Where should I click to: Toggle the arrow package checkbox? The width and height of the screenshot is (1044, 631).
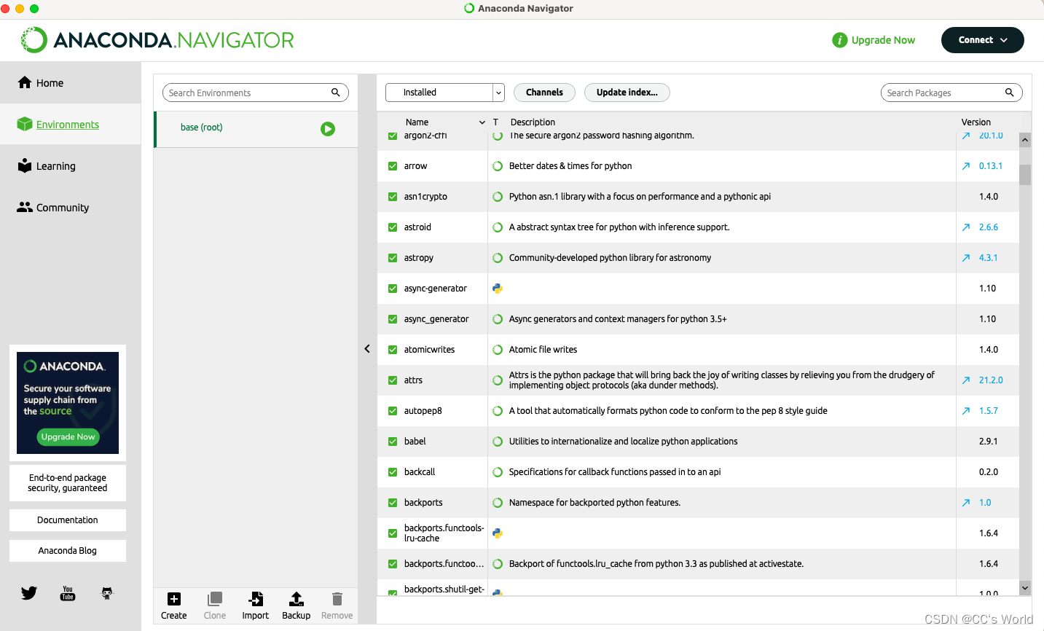tap(393, 166)
